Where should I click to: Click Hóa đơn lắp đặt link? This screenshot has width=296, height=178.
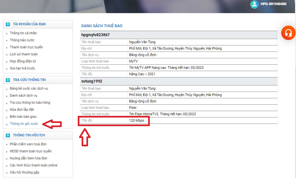(22, 109)
